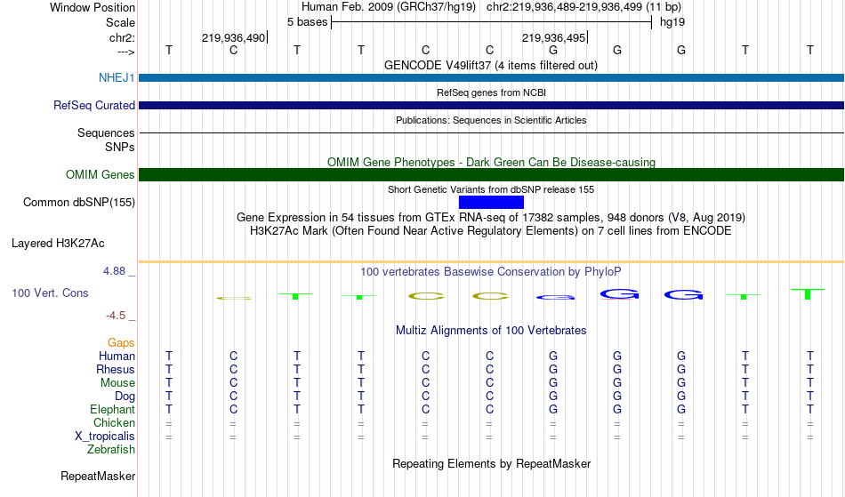
Task: Click the Multiz Alignments of 100 Vertebrates title
Action: click(491, 330)
